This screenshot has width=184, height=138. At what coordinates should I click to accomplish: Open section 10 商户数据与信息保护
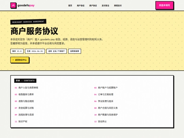106,115
